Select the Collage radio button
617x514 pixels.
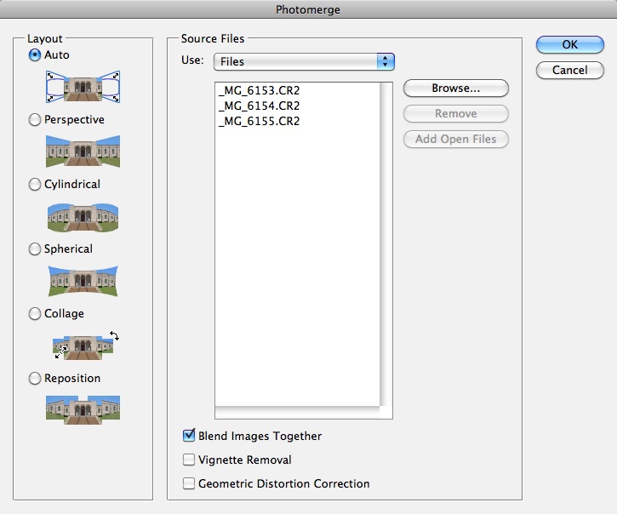pyautogui.click(x=35, y=314)
